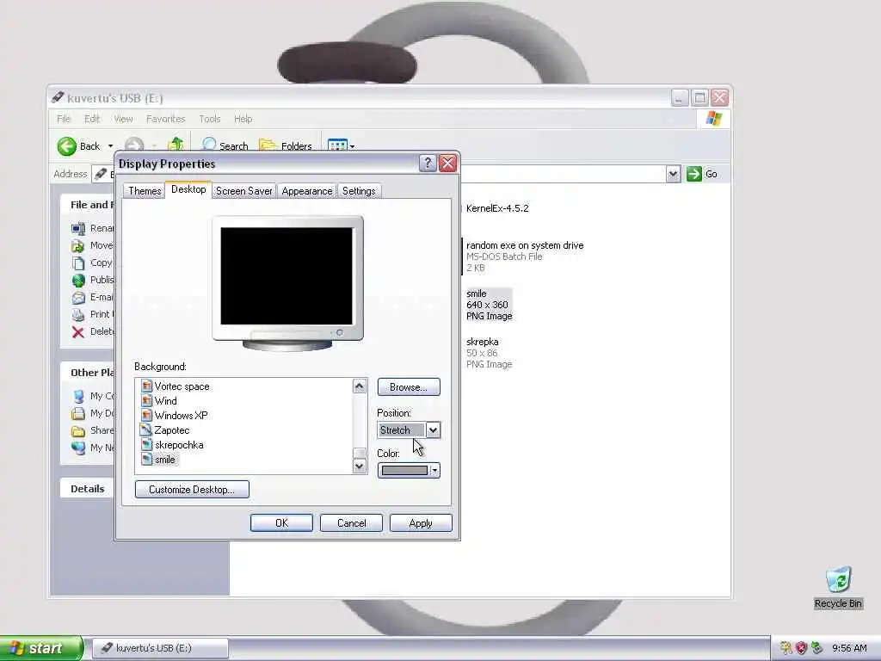Open the Favorites menu in Explorer
Viewport: 881px width, 661px height.
click(x=165, y=119)
